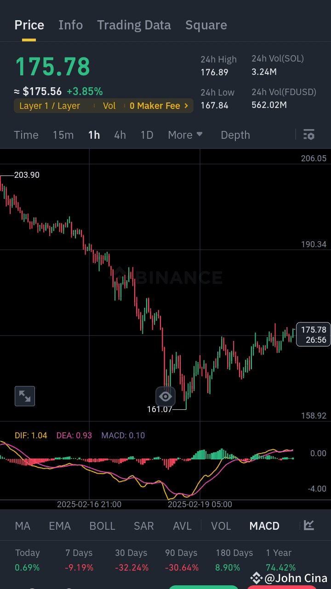Click the 203.90 high price marker

[27, 175]
